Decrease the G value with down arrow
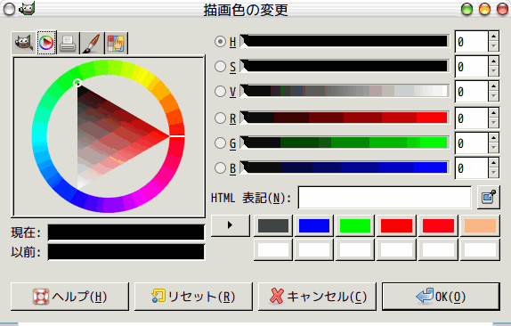Viewport: 511px width, 326px height. point(493,148)
